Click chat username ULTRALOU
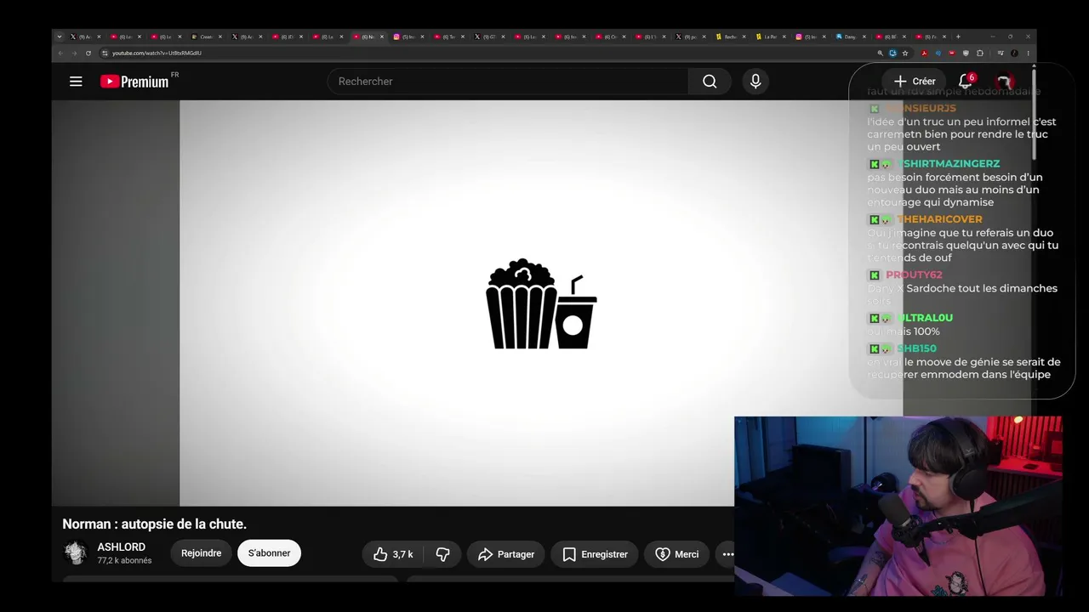 click(925, 318)
